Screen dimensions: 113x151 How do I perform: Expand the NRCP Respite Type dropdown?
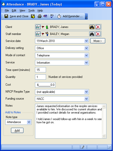(x=86, y=92)
